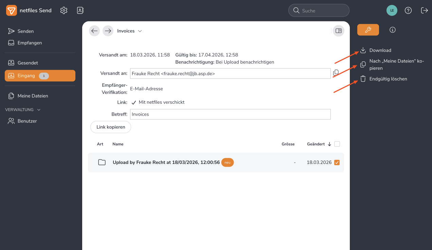The image size is (432, 250).
Task: Click the Link kopieren button
Action: click(111, 127)
